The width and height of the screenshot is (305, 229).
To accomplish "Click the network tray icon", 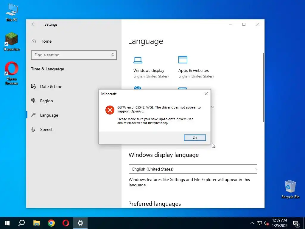I will [x=259, y=223].
